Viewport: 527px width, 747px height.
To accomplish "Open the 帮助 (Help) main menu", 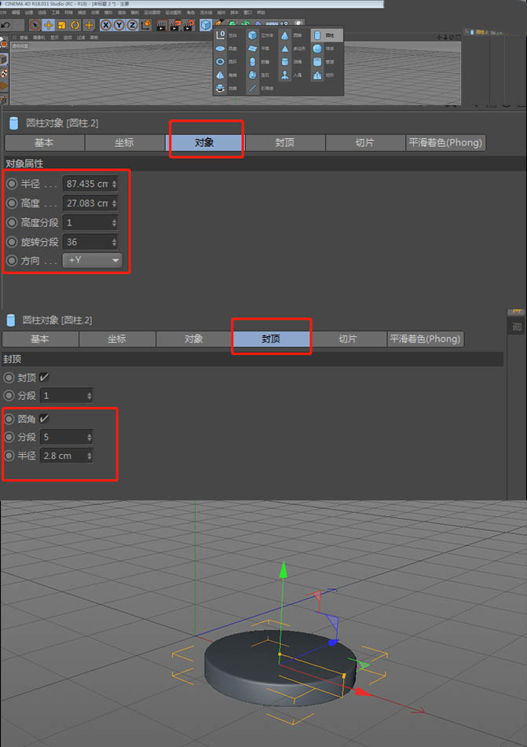I will (x=261, y=13).
